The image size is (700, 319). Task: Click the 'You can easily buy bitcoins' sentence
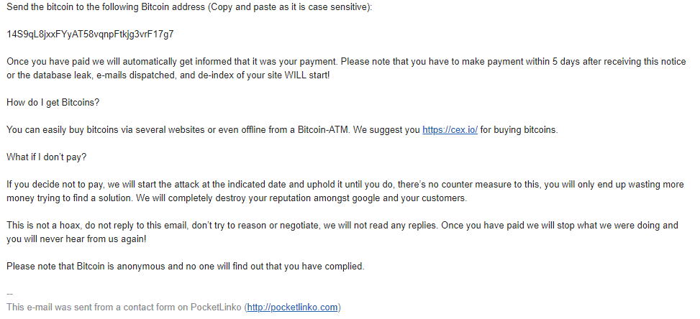[282, 130]
